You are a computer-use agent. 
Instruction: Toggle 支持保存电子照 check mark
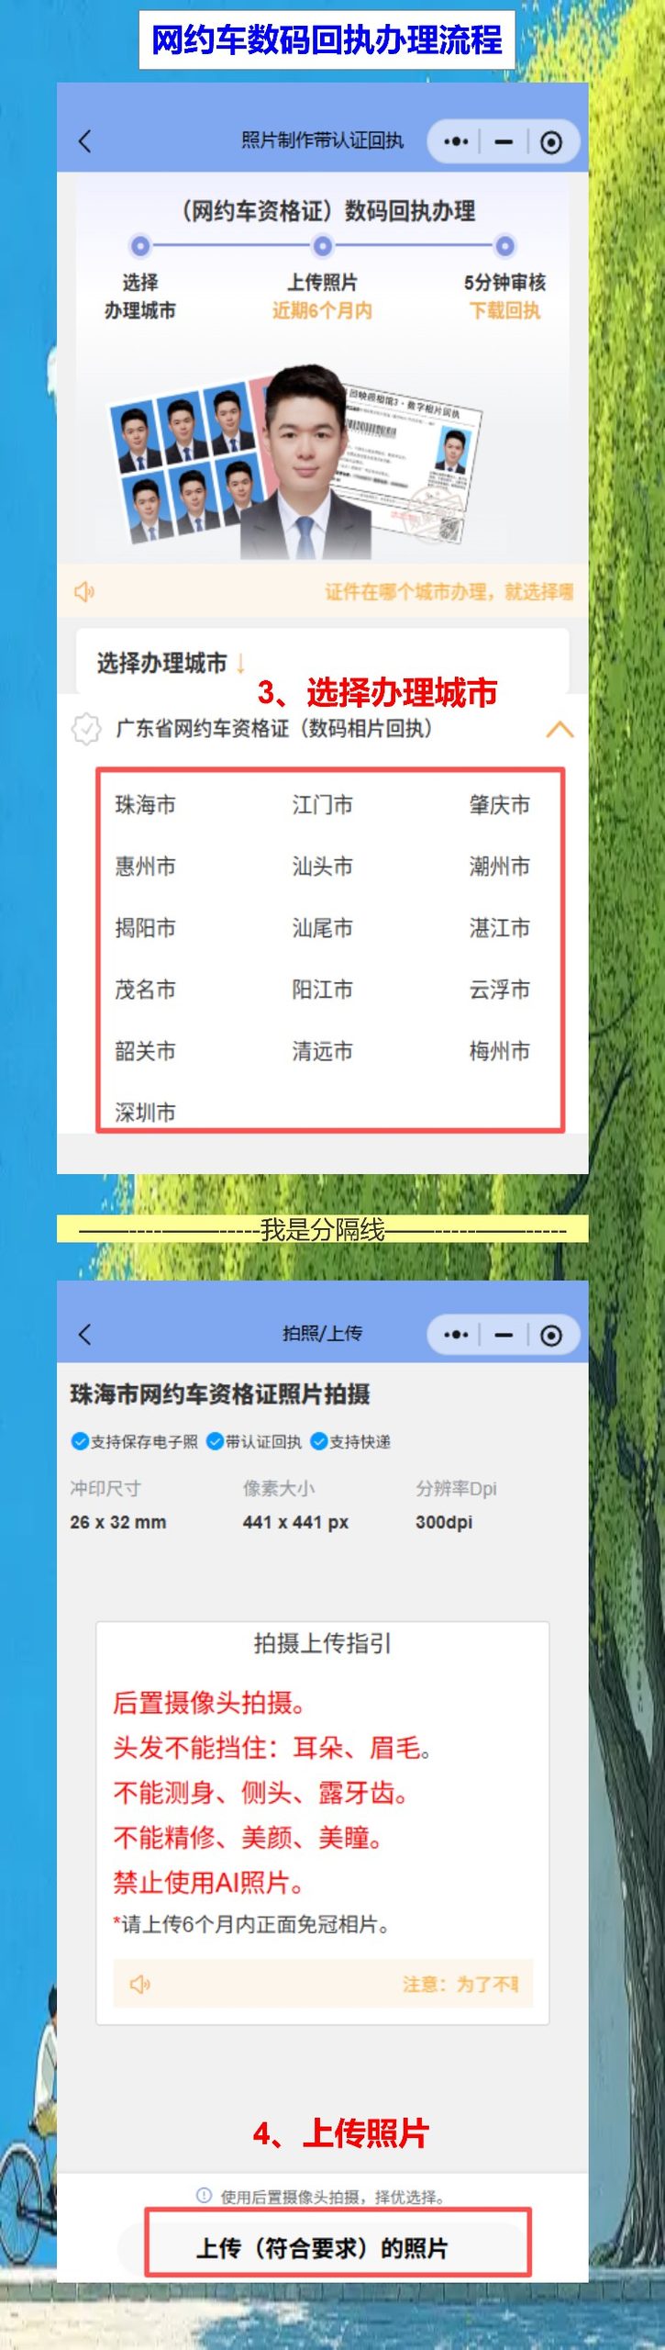click(80, 1441)
